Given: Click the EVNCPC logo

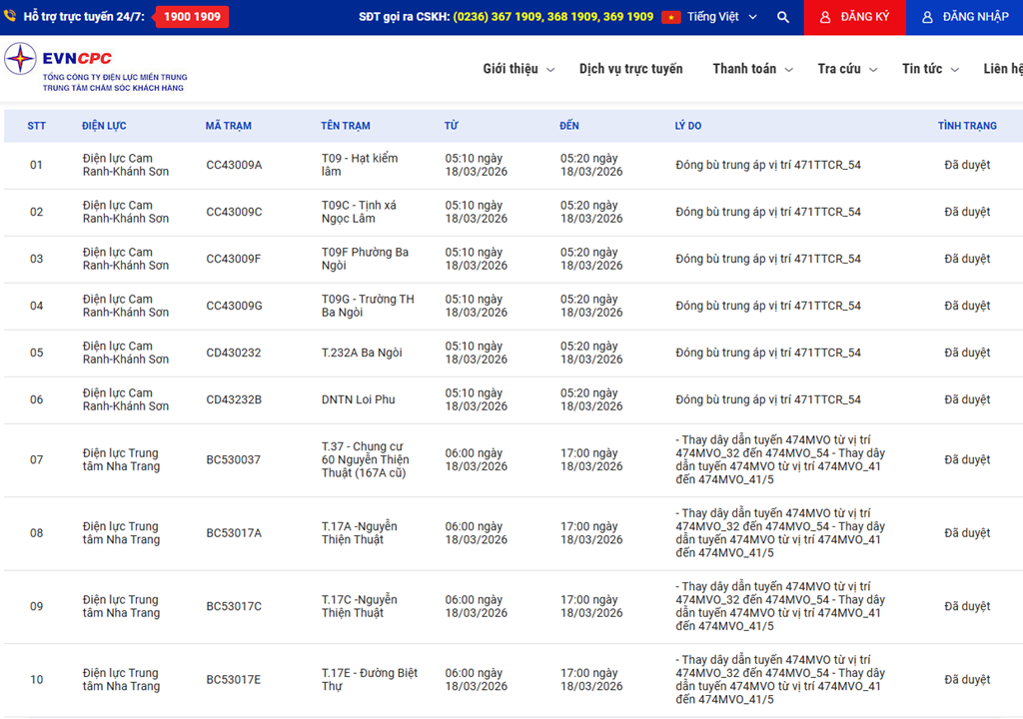Looking at the screenshot, I should (95, 68).
